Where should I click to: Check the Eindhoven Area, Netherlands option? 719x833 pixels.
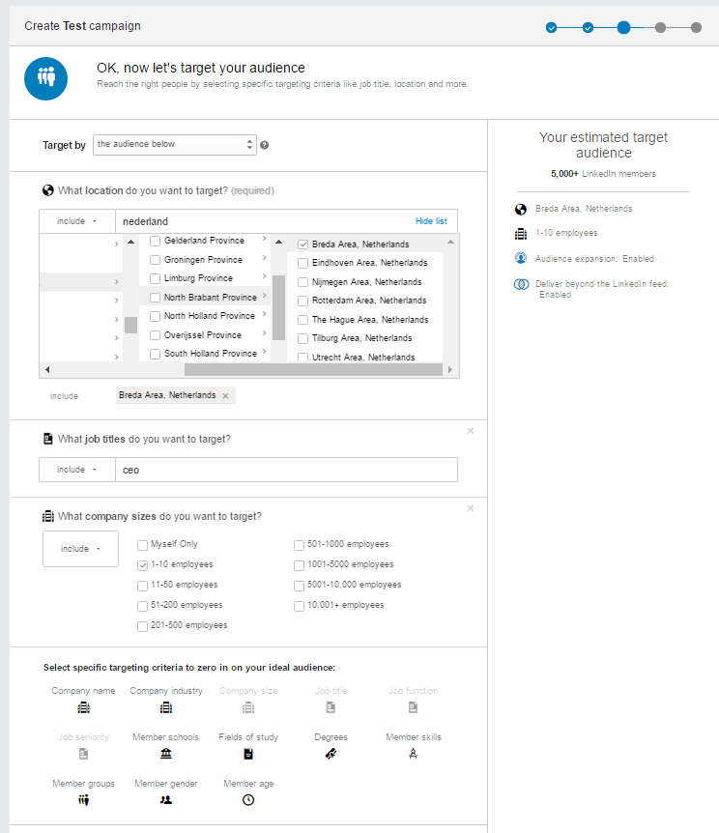coord(303,263)
